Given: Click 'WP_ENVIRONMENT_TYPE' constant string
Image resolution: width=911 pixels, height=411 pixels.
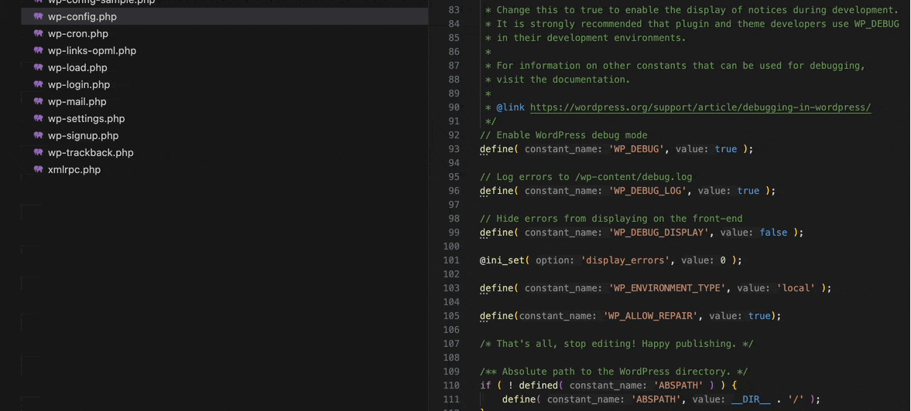Looking at the screenshot, I should 667,288.
